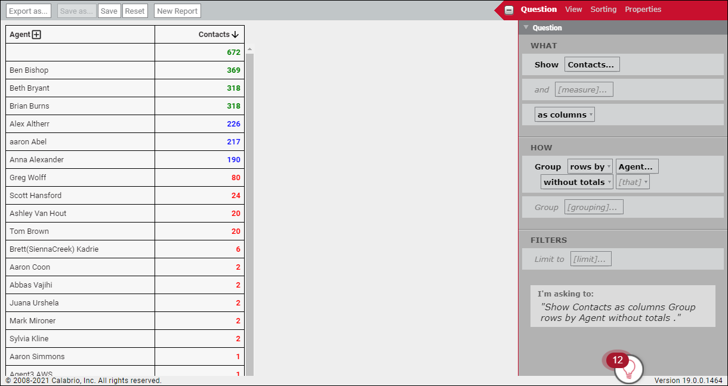Open the Properties tab
Screen dimensions: 728x386
point(643,10)
